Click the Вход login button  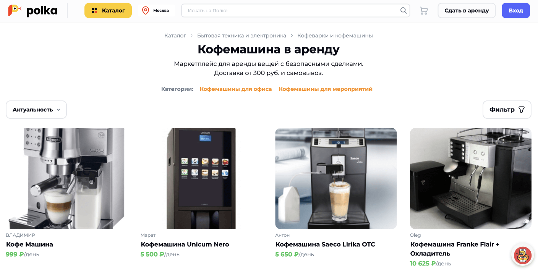point(516,10)
